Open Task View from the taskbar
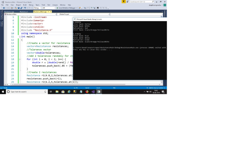This screenshot has width=232, height=155. (51, 92)
